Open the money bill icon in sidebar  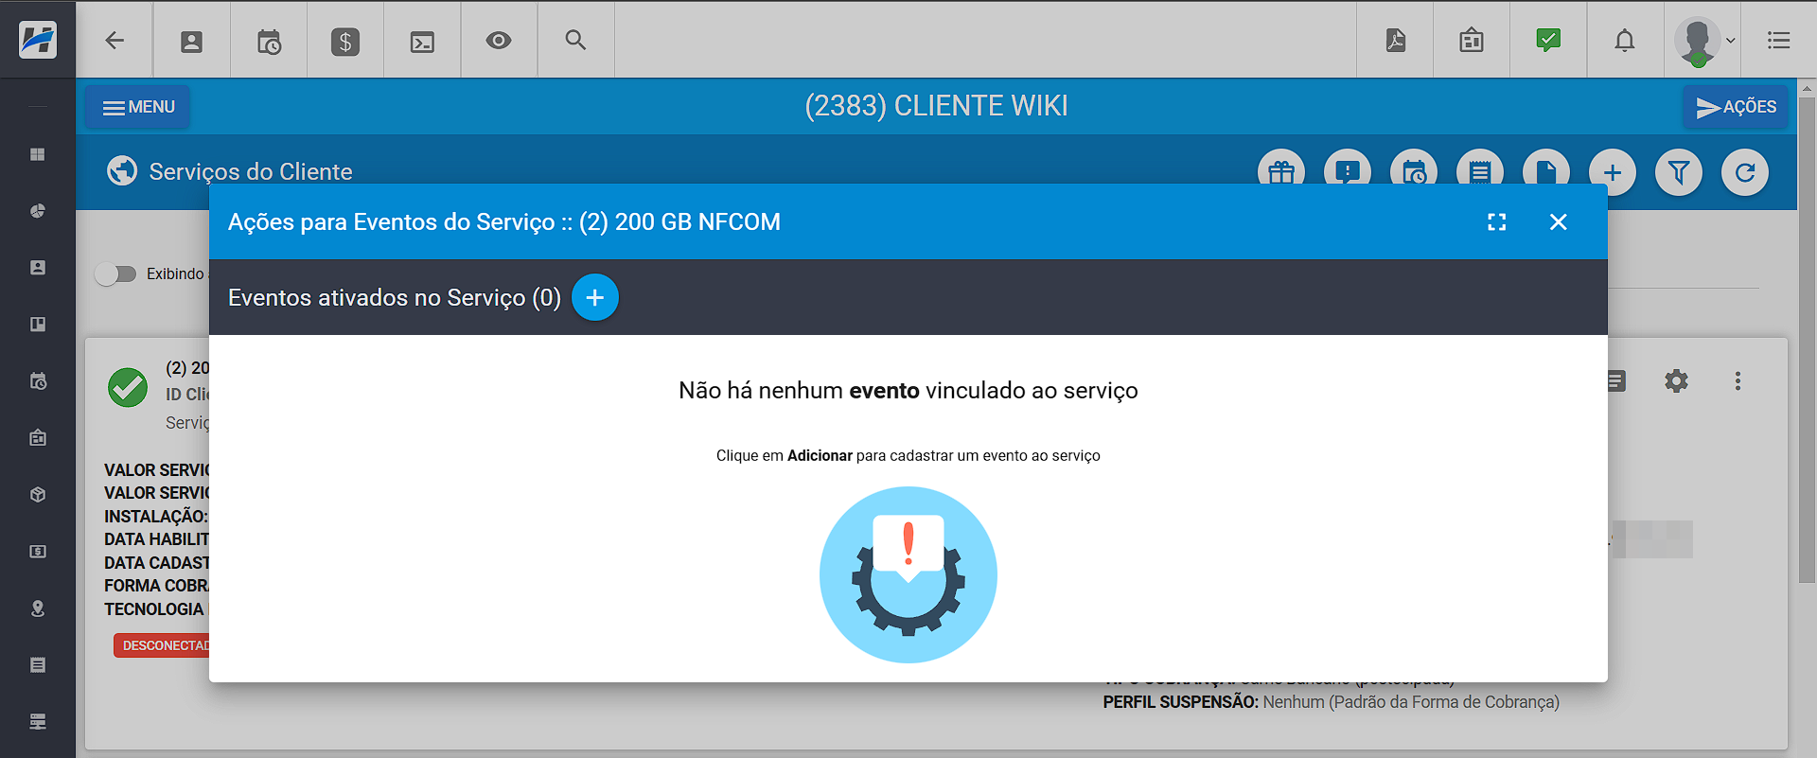pyautogui.click(x=38, y=552)
